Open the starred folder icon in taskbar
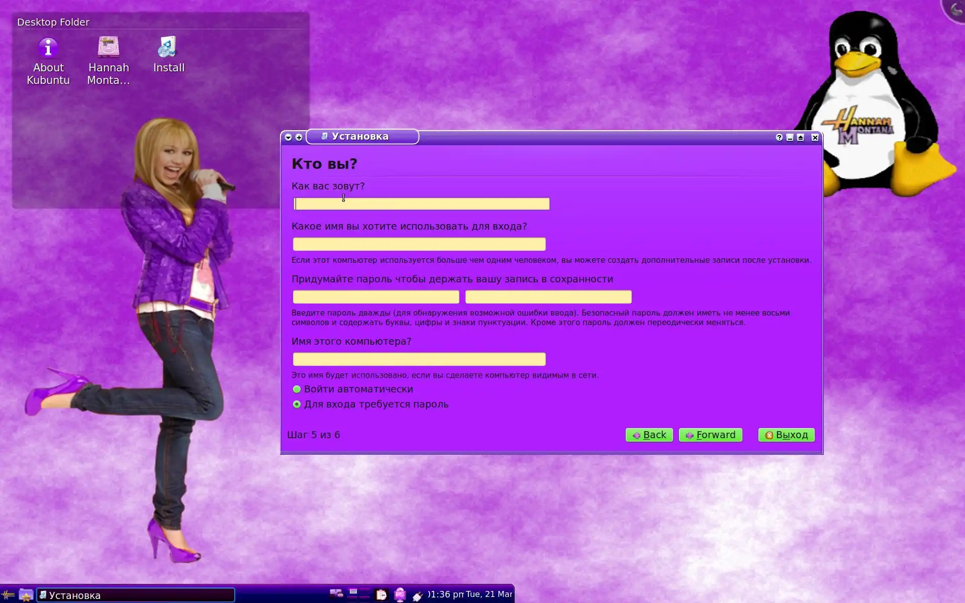965x603 pixels. pos(26,595)
